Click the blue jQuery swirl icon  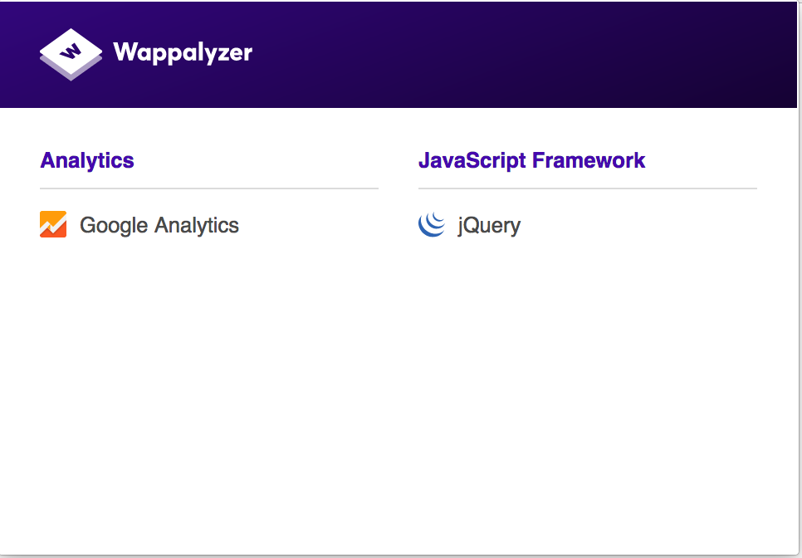click(432, 224)
